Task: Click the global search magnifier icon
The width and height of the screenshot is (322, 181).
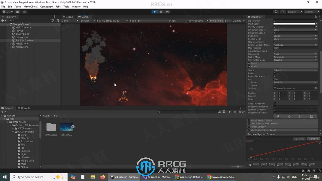Action: pos(283,12)
